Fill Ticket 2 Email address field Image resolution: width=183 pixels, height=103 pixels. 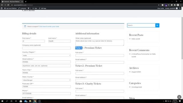pos(100,80)
